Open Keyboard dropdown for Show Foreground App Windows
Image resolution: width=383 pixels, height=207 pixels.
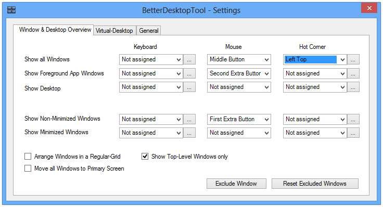pos(151,73)
